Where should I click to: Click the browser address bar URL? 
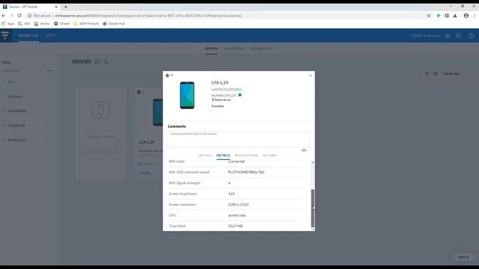pos(148,16)
